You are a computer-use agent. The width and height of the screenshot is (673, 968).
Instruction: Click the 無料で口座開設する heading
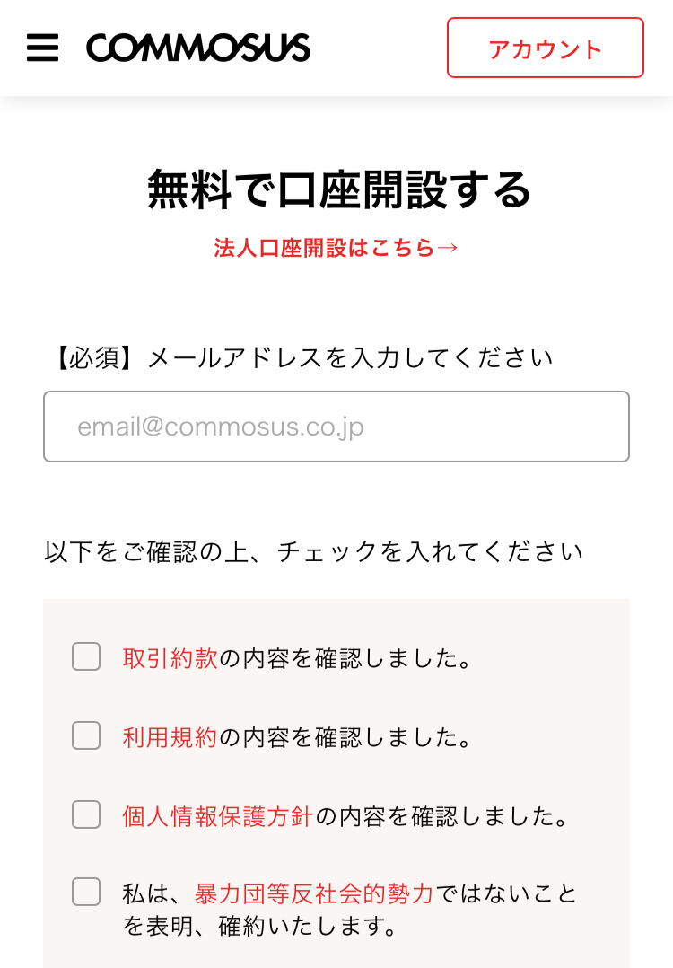click(x=338, y=189)
